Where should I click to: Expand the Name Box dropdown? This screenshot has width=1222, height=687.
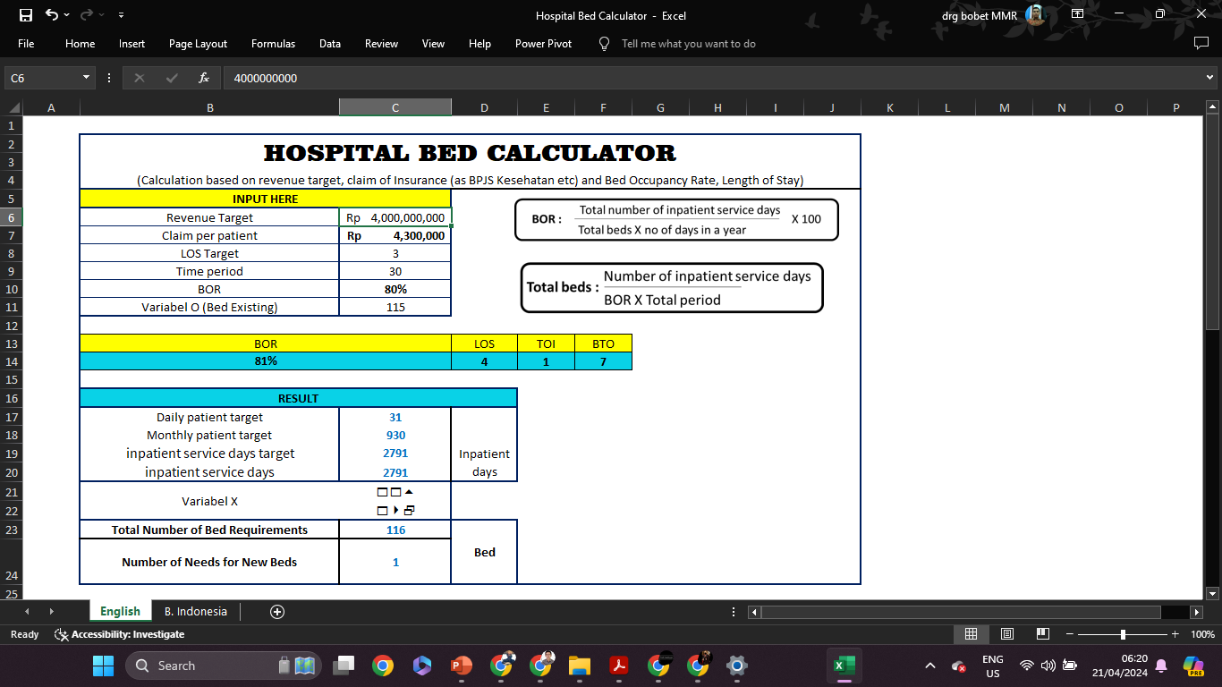pos(87,78)
